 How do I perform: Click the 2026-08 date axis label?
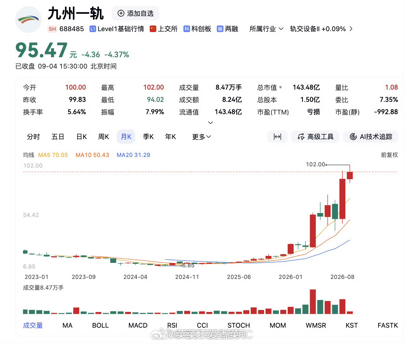342,277
